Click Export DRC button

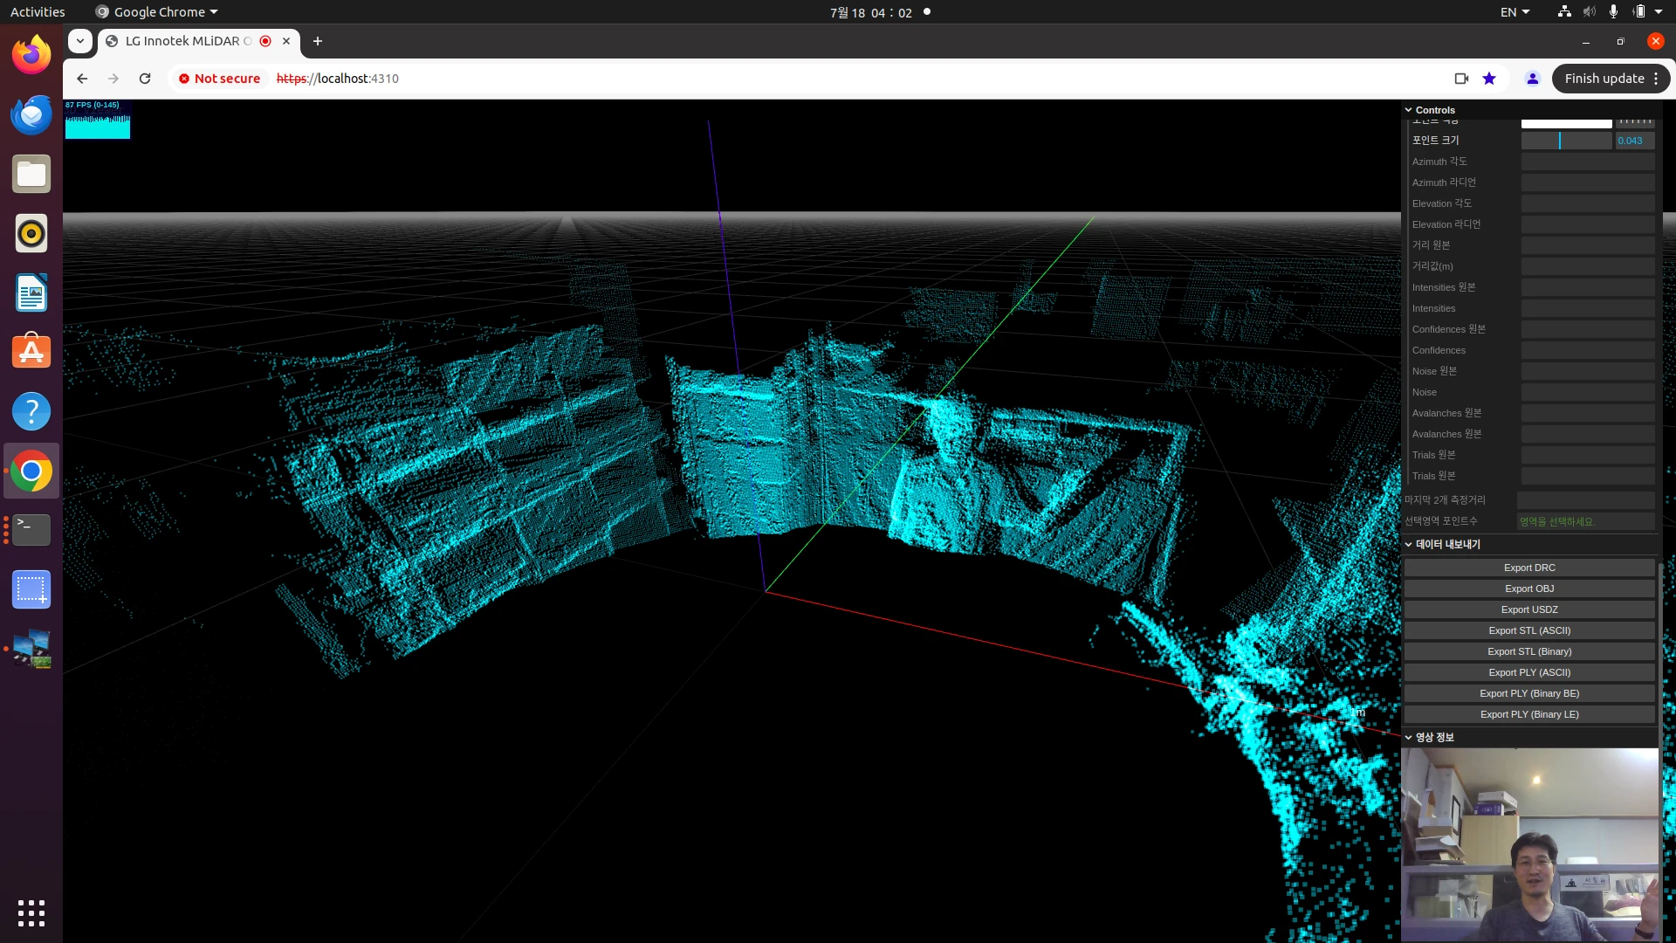tap(1529, 568)
